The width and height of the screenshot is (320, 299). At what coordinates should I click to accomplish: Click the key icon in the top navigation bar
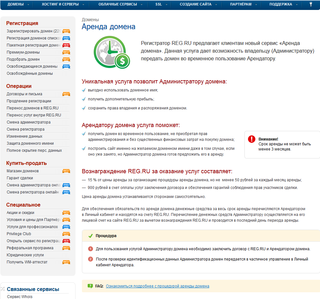[x=311, y=4]
